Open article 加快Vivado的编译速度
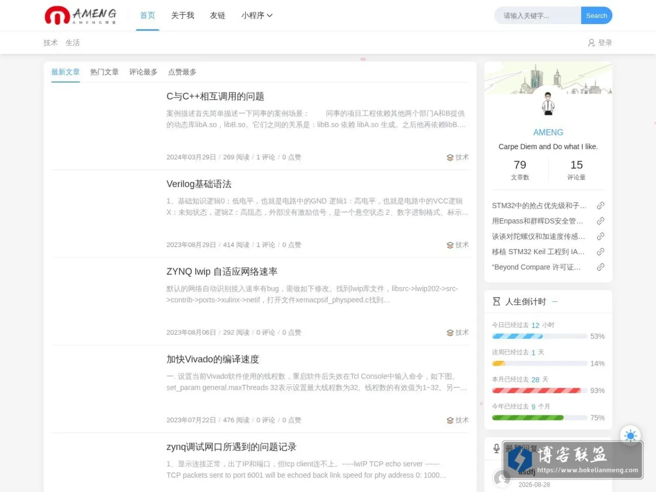The height and width of the screenshot is (492, 656). (x=213, y=359)
